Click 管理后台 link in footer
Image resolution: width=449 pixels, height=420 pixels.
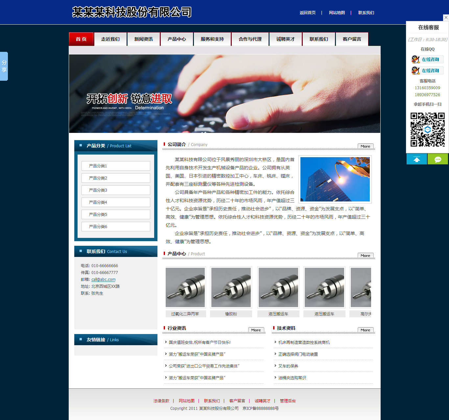pyautogui.click(x=288, y=401)
